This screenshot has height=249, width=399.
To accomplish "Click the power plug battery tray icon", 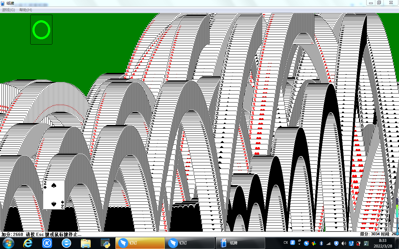I will [358, 243].
